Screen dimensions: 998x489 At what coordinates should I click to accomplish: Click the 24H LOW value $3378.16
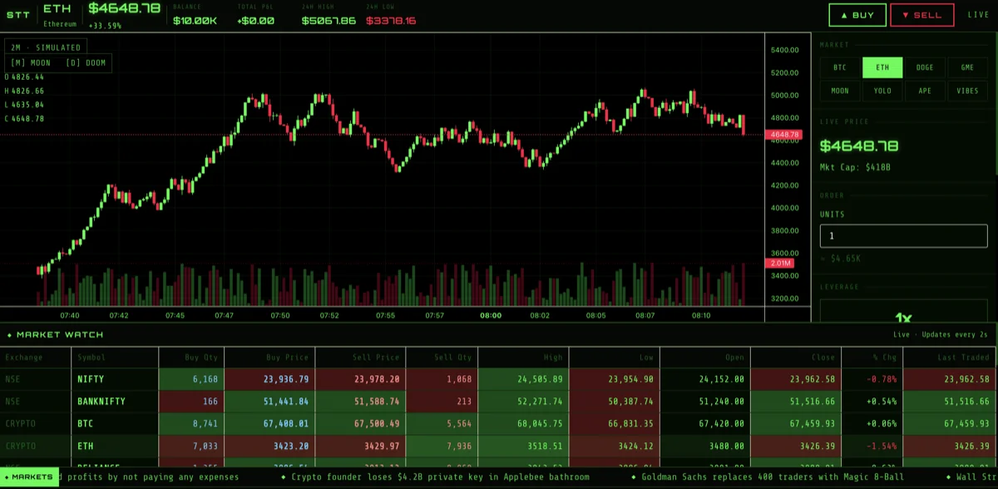(x=391, y=20)
